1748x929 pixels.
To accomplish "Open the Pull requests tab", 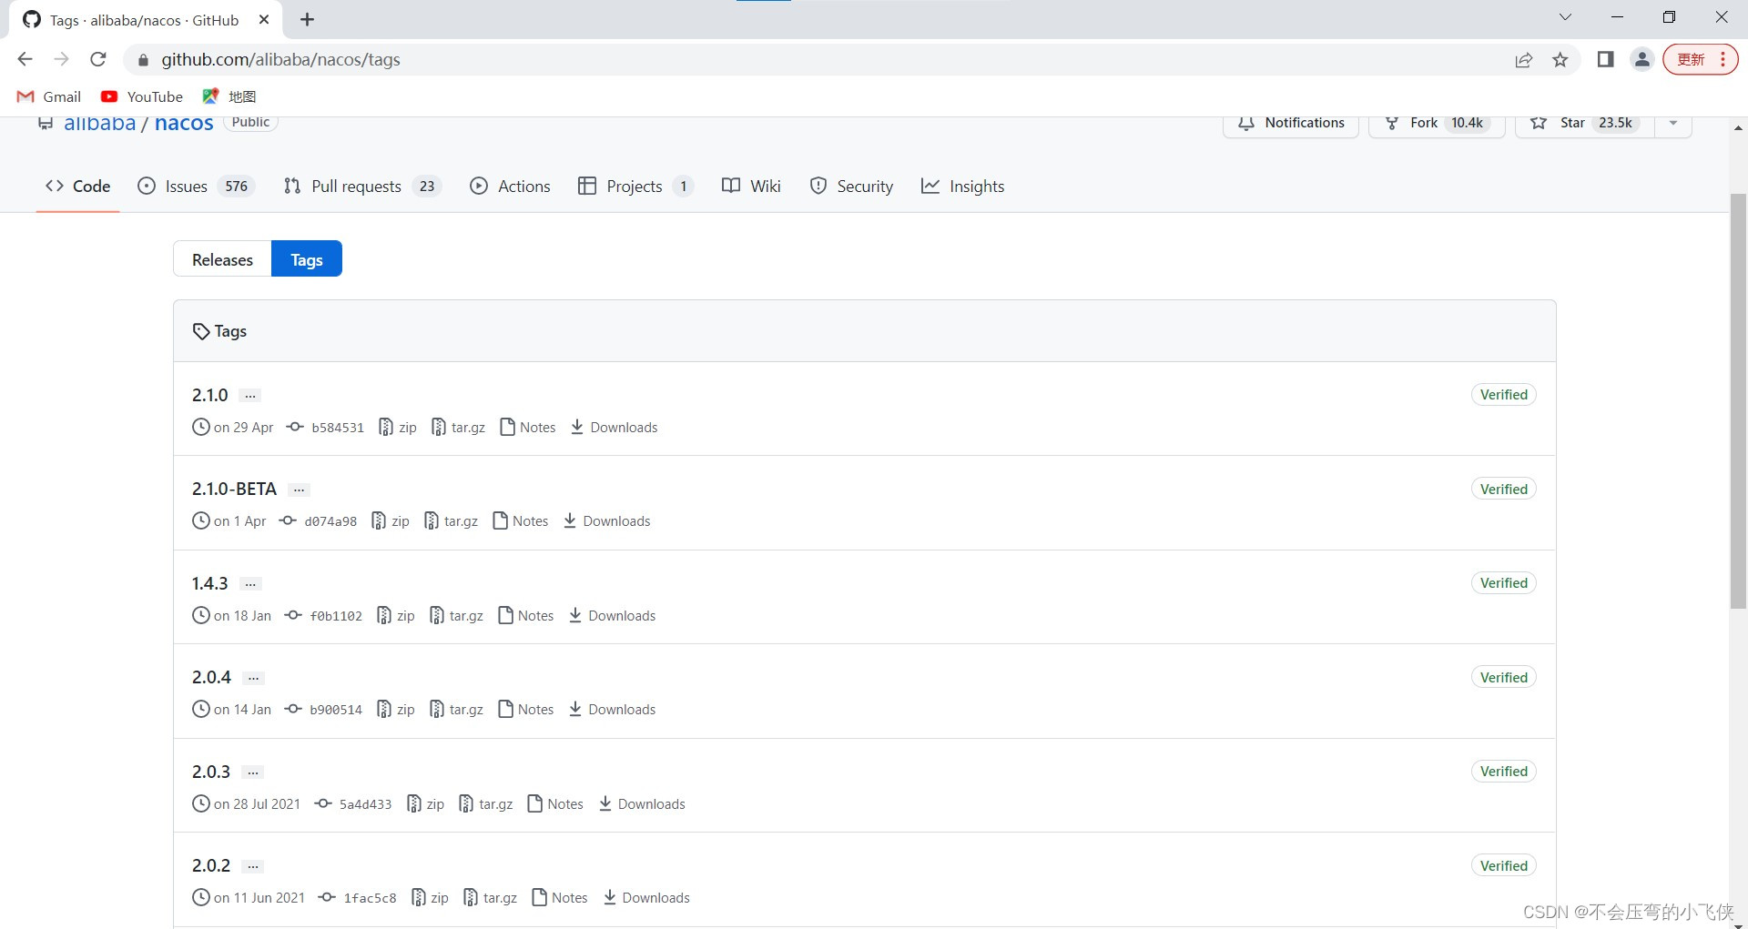I will point(361,187).
